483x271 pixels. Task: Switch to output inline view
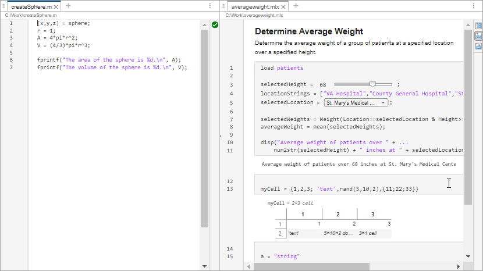pos(478,36)
